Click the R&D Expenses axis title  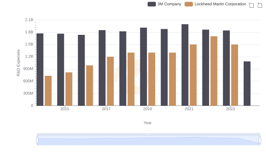18,63
